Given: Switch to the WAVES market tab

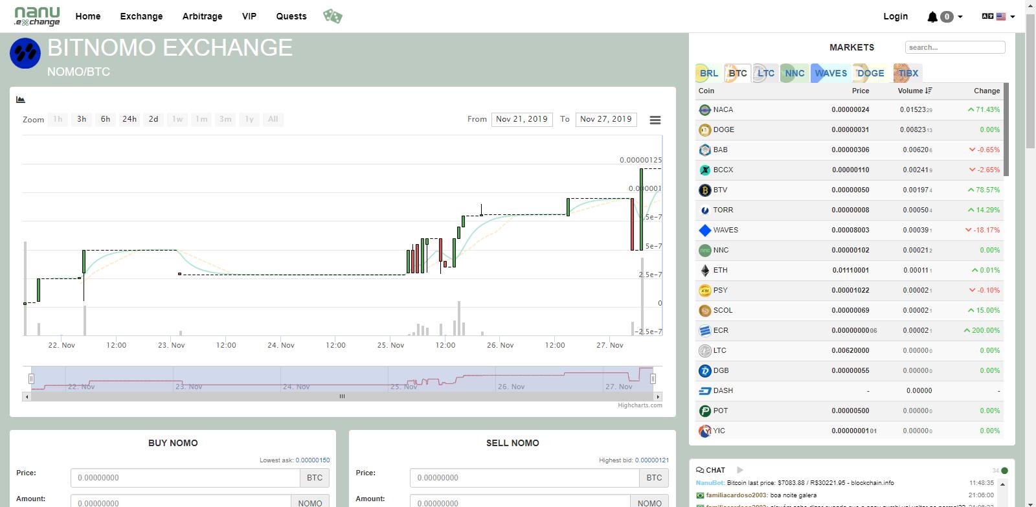Looking at the screenshot, I should pyautogui.click(x=829, y=73).
